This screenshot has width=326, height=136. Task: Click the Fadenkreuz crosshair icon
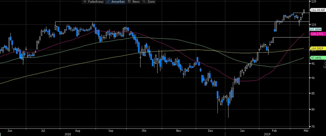pyautogui.click(x=85, y=2)
